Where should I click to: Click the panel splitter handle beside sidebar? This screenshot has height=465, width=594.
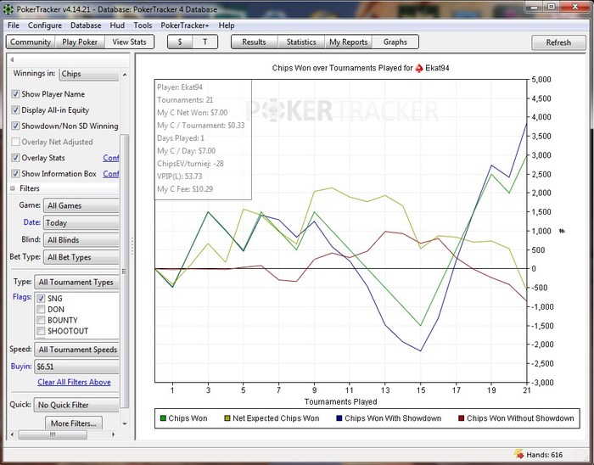click(132, 246)
